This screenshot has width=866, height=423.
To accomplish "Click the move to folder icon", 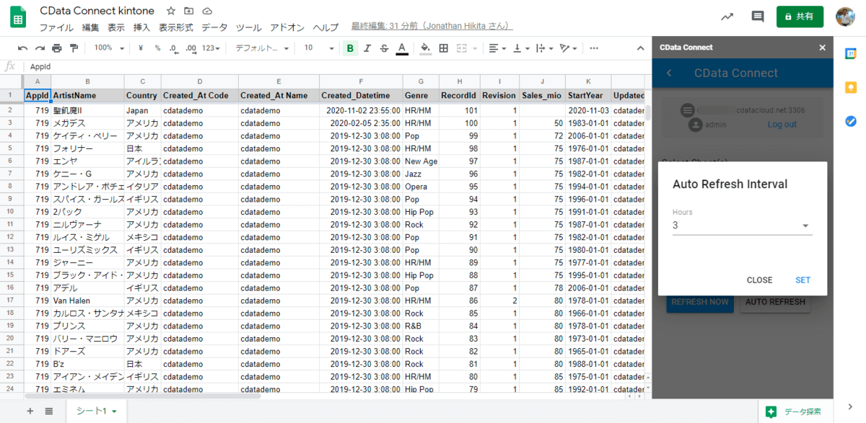I will point(189,11).
